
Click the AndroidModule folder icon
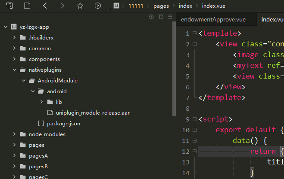point(32,80)
